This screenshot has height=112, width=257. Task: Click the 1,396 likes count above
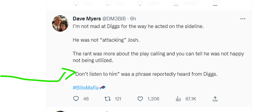(153, 3)
